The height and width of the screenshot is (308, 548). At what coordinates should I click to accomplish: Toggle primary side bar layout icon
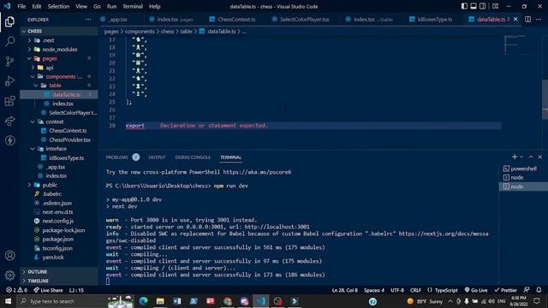[x=464, y=6]
